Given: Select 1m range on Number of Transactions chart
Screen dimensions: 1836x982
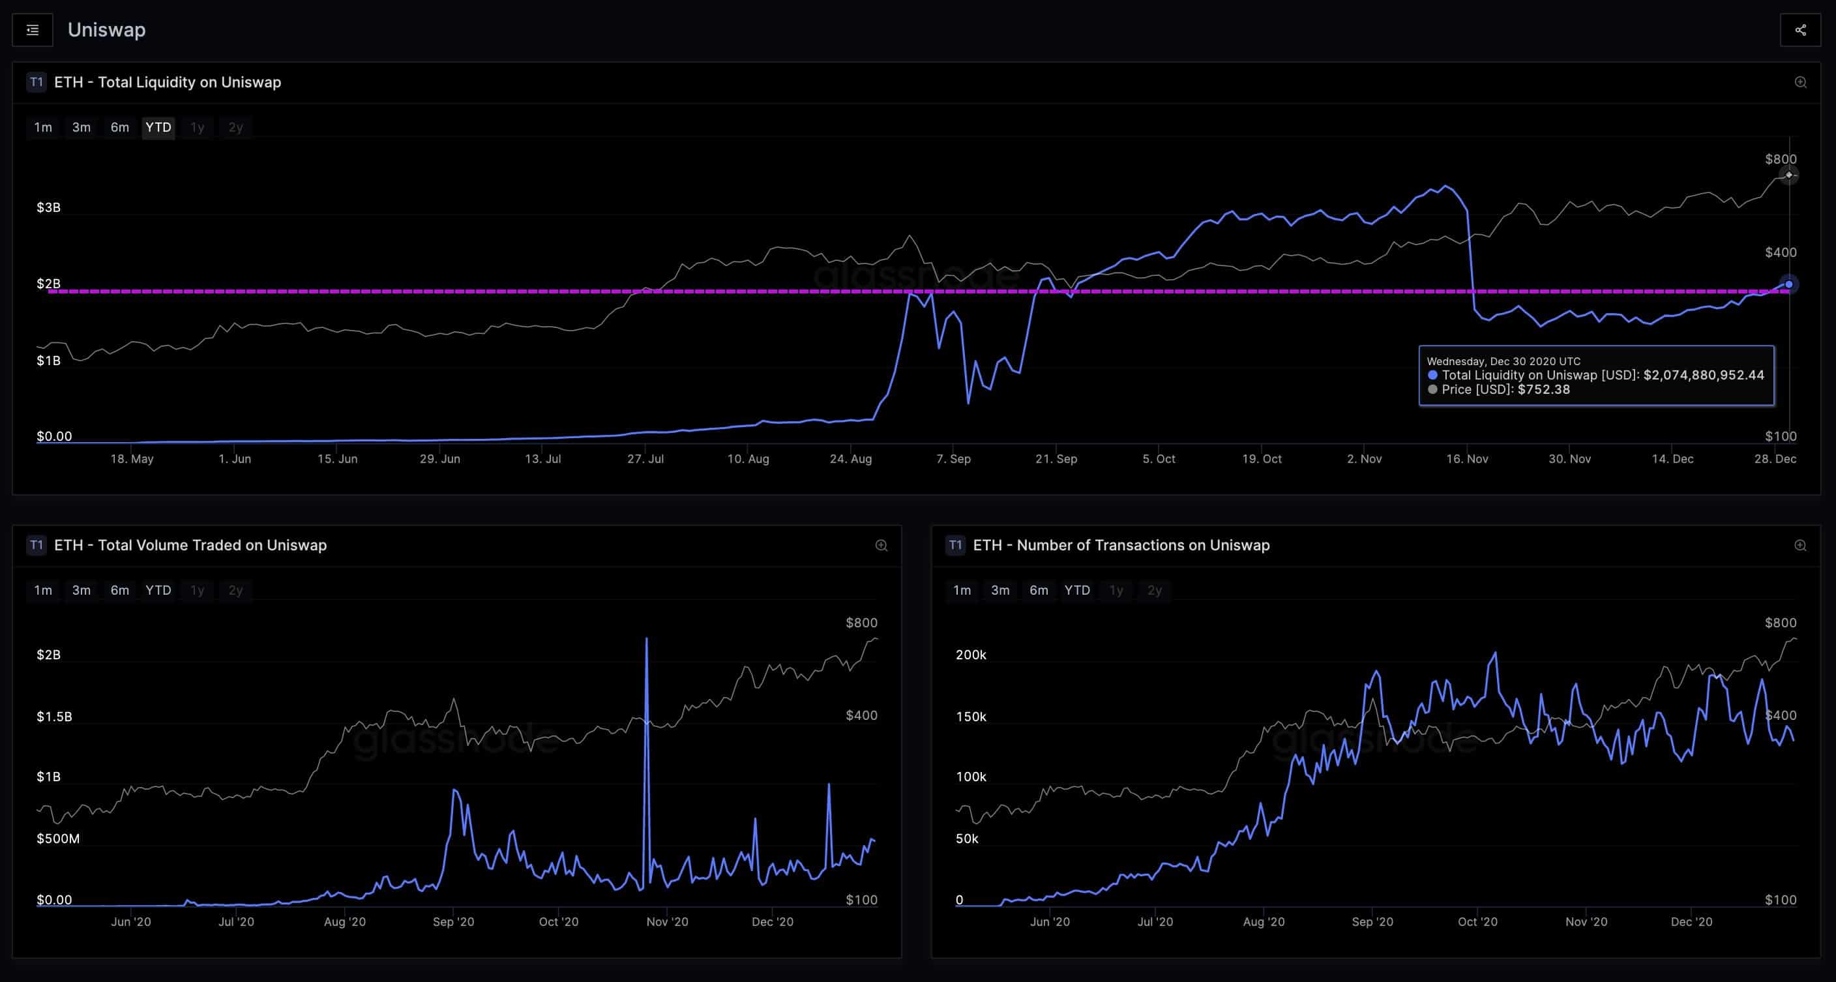Looking at the screenshot, I should click(962, 591).
